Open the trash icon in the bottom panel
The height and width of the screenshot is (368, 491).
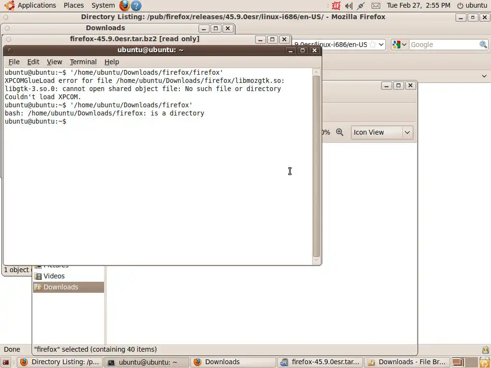[485, 362]
